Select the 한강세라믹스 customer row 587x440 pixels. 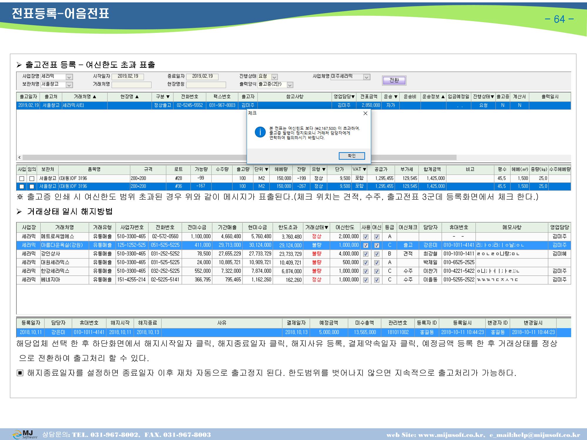[x=294, y=271]
